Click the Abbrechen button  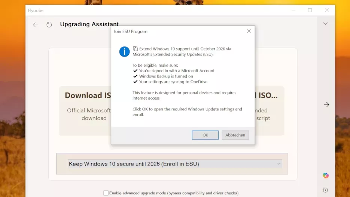(235, 135)
